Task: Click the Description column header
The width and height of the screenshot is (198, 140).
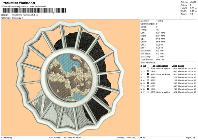Action: click(x=162, y=66)
